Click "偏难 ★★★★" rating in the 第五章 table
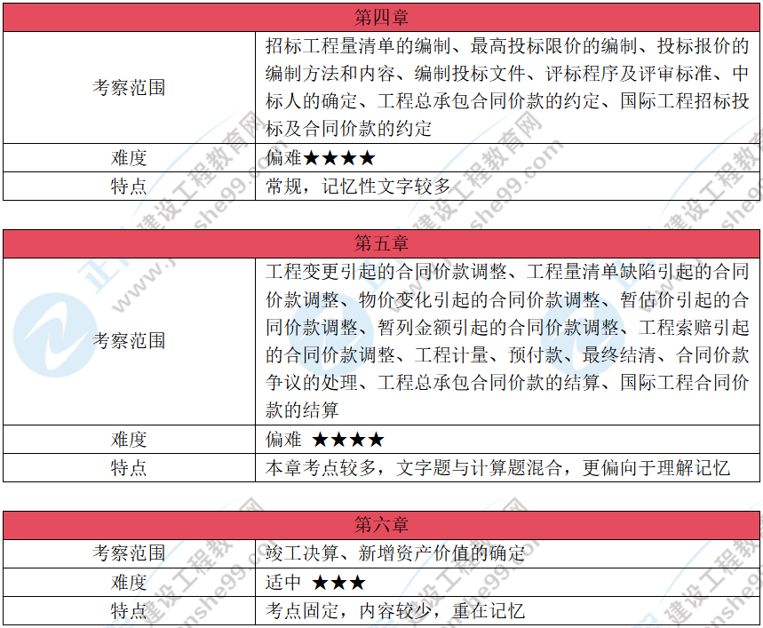 [325, 440]
